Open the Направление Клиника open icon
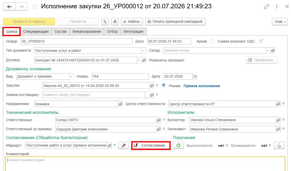Viewport: 291px width, 171px height. coord(120,104)
